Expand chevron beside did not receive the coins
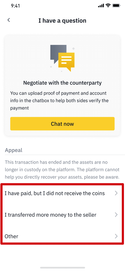The height and width of the screenshot is (271, 125). [116, 193]
